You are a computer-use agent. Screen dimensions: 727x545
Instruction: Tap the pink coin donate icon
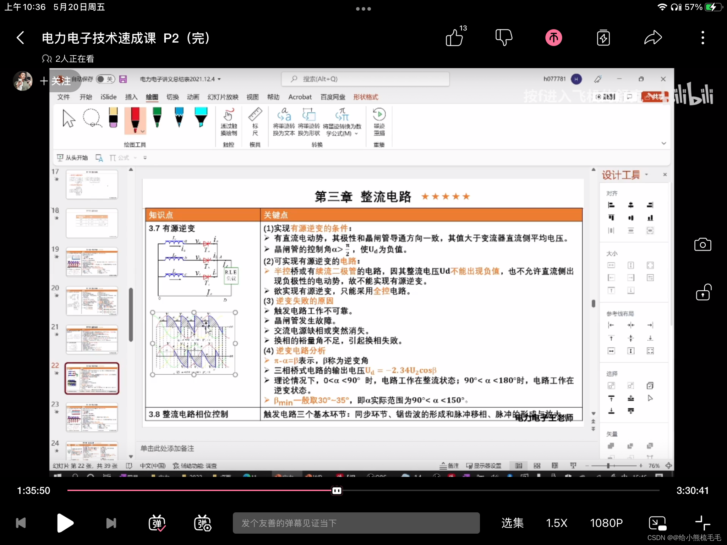(553, 38)
